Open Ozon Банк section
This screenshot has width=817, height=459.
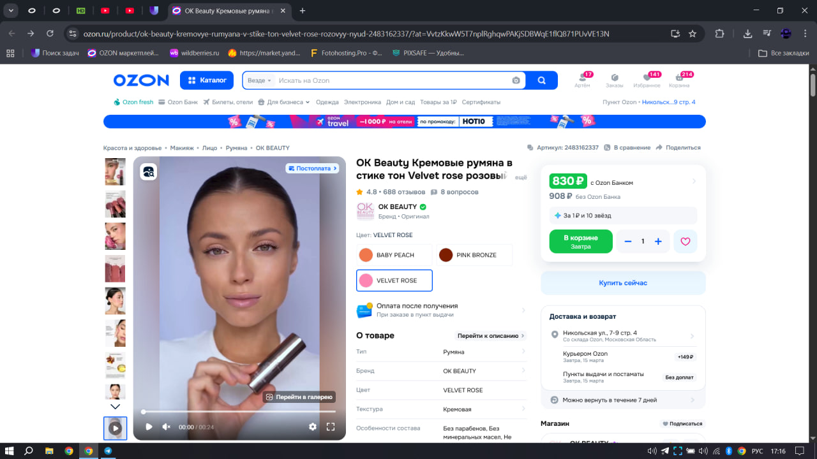coord(178,102)
